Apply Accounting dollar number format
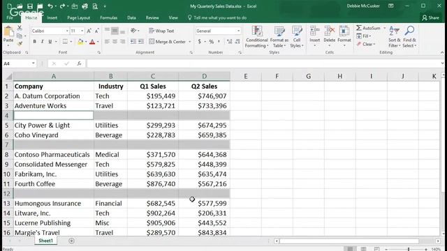This screenshot has height=251, width=447. (x=199, y=42)
